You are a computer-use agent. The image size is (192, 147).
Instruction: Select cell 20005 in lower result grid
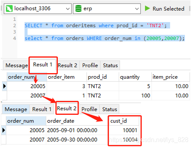26,130
